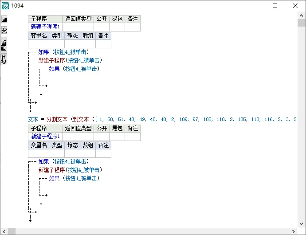
Task: Select second 新建子程序1 name cell
Action: point(45,137)
